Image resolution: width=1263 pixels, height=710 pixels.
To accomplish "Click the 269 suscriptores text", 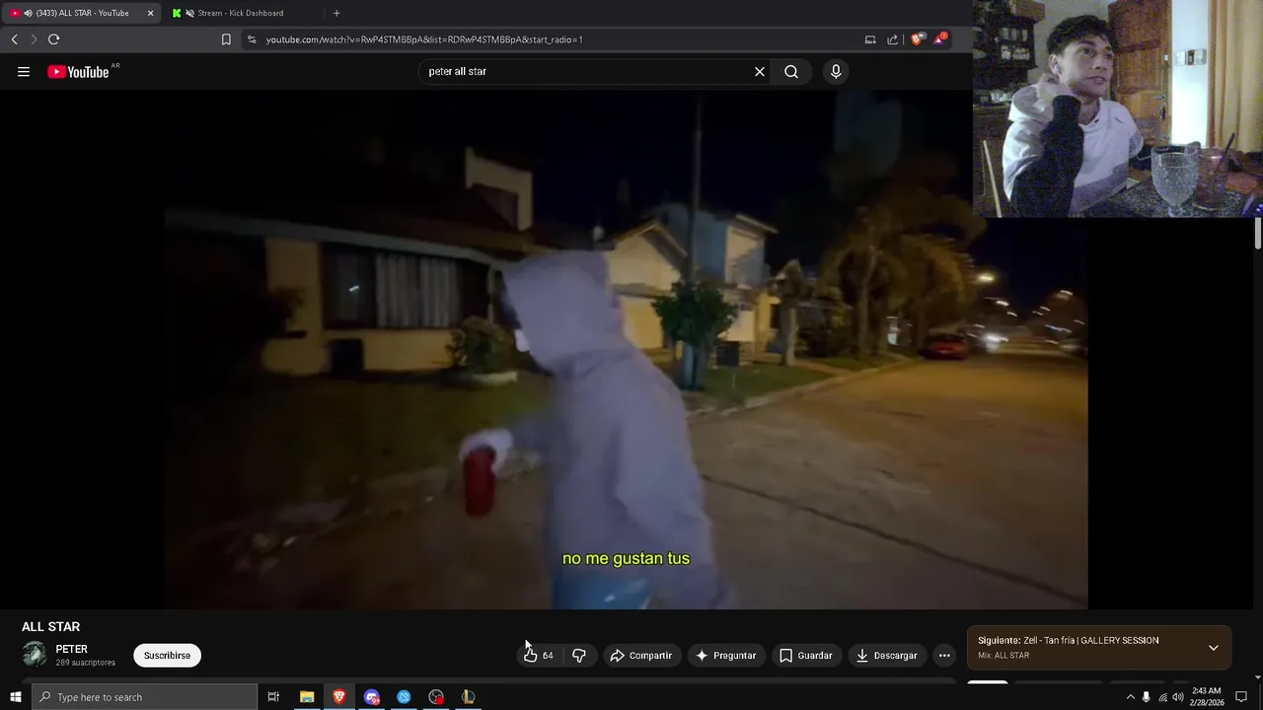I will click(x=86, y=663).
